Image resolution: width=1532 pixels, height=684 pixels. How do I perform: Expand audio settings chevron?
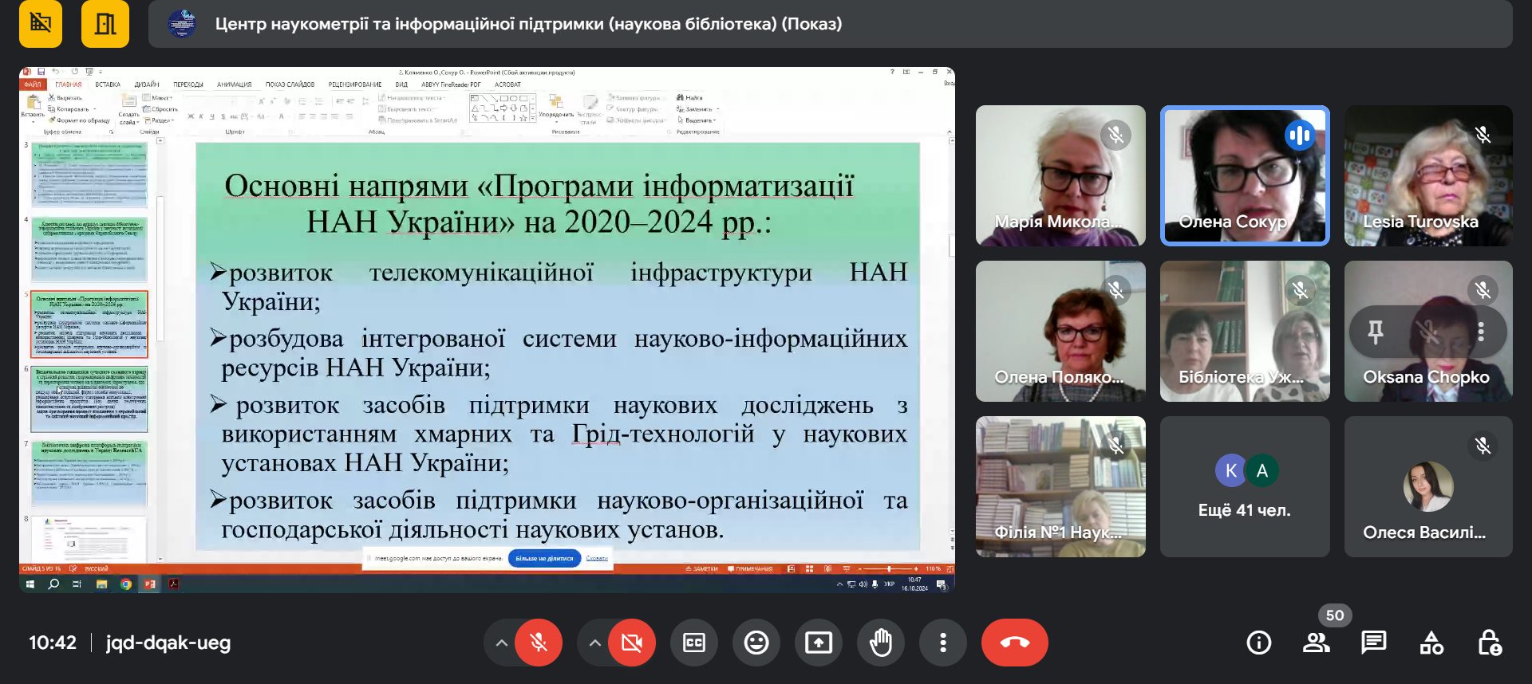click(501, 643)
